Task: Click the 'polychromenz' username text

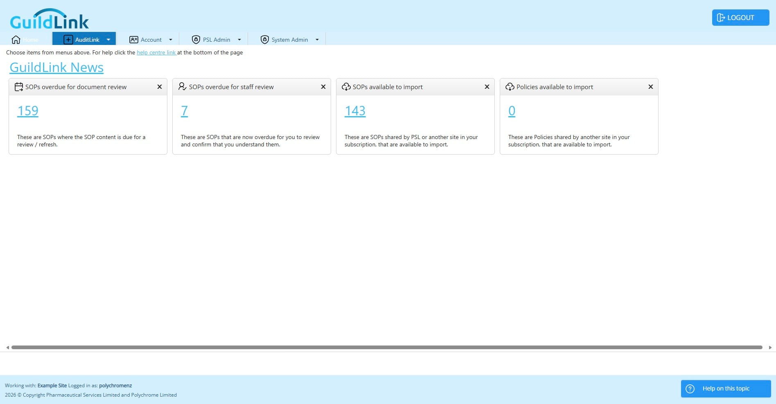Action: pos(115,386)
